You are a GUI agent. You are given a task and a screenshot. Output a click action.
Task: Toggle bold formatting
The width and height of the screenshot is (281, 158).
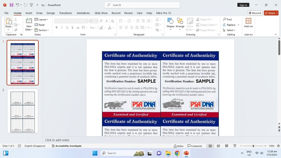56,27
